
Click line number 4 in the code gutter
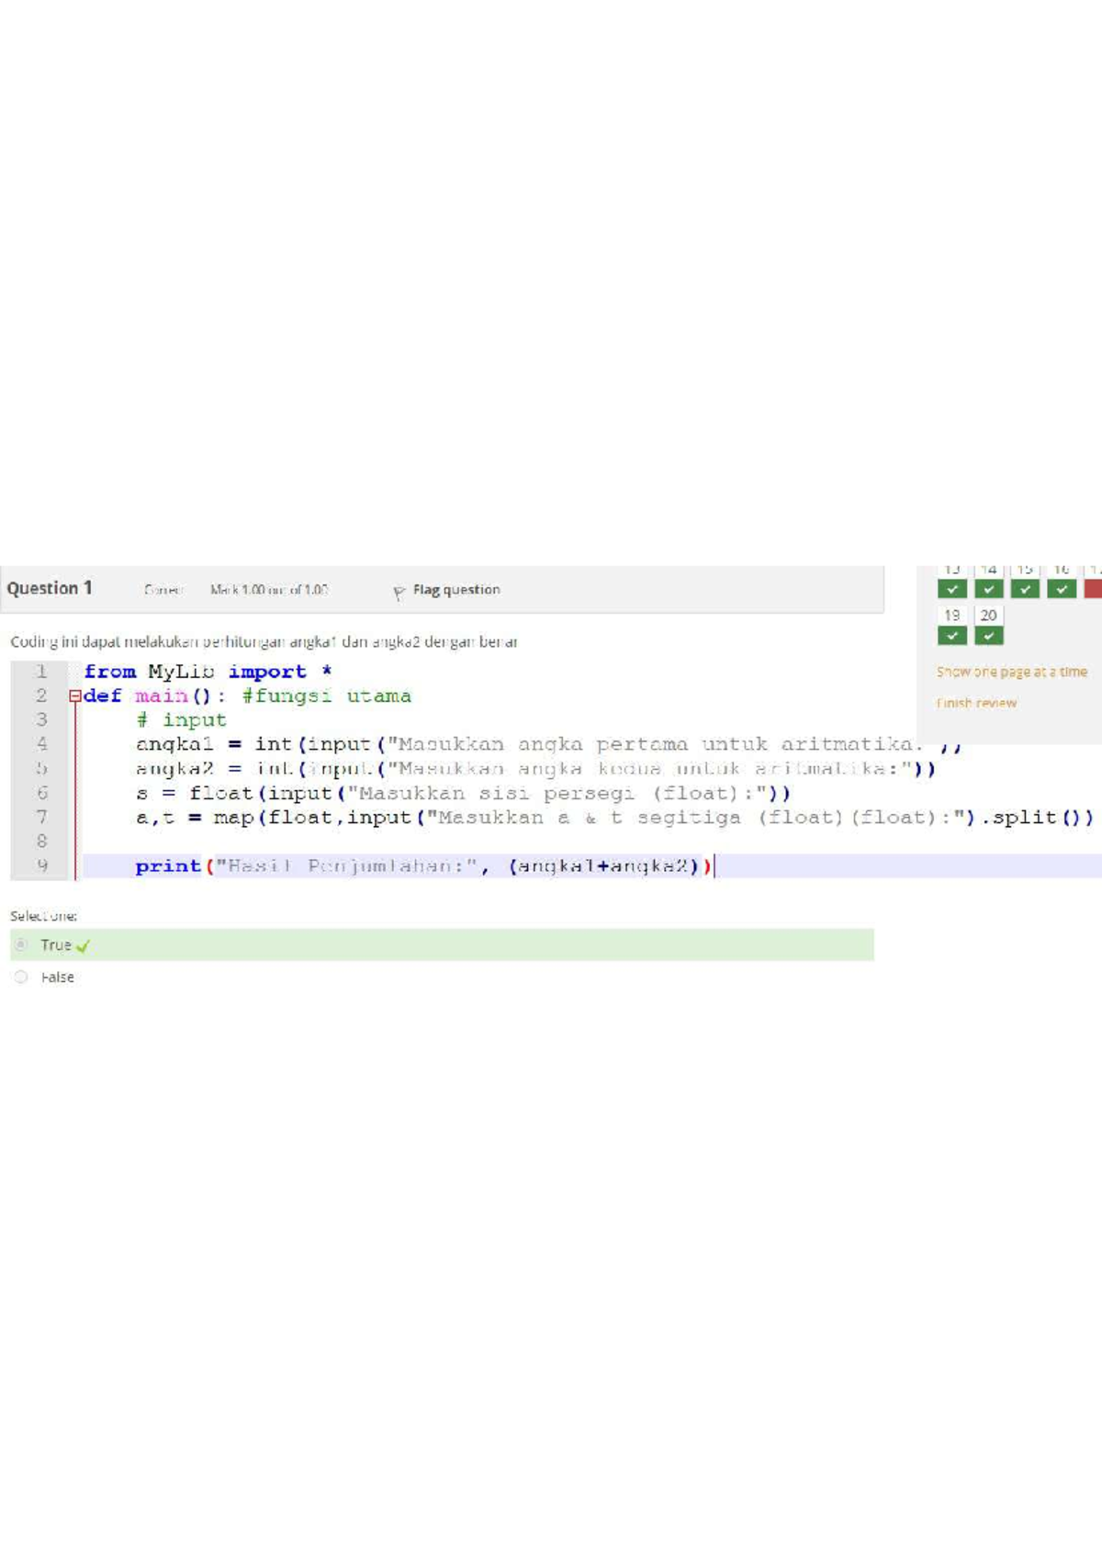click(x=41, y=744)
